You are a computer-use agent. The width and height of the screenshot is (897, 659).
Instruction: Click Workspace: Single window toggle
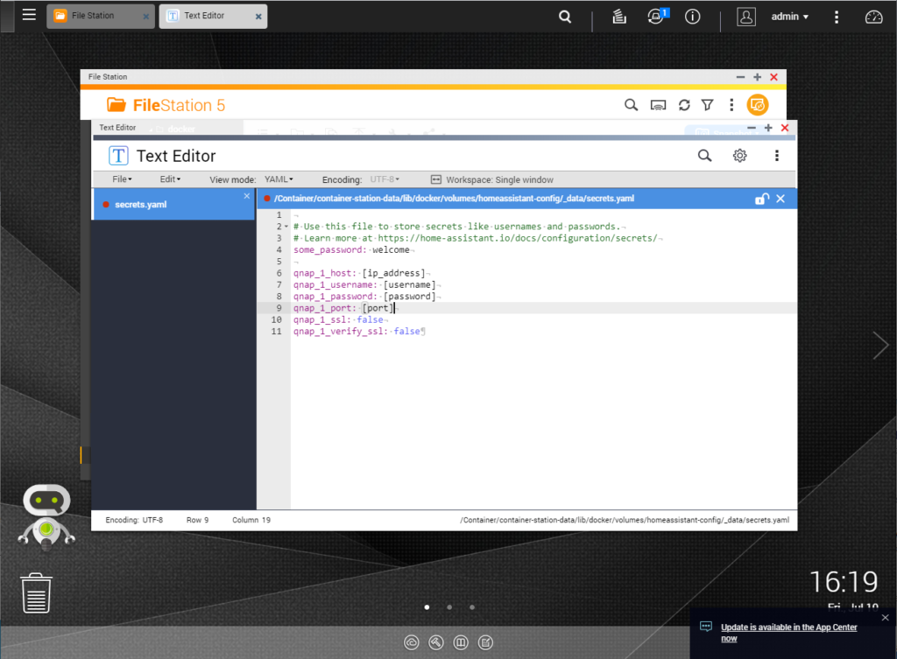492,179
